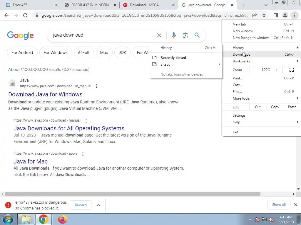Show hidden system tray icons
The image size is (301, 225).
[x=250, y=219]
